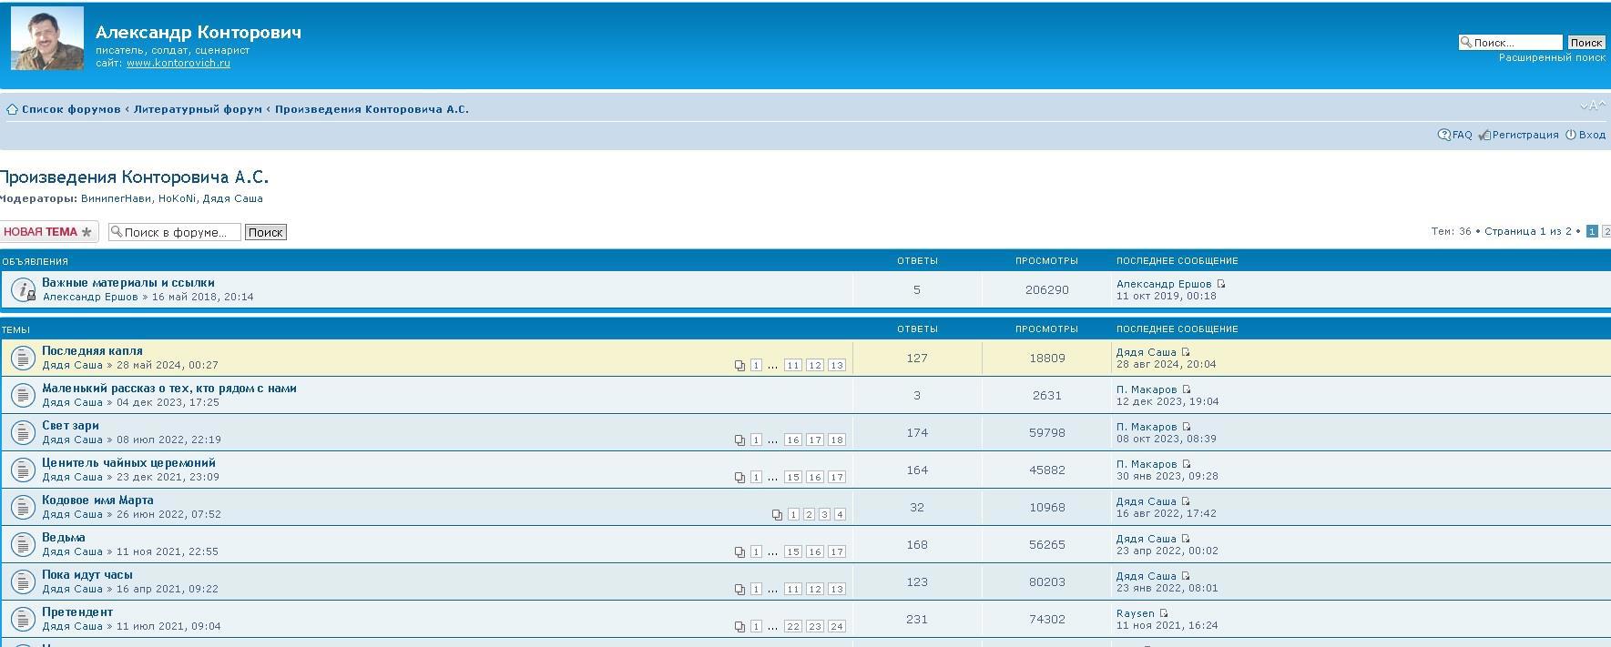Open the Важные материалы и ссылки announcement
This screenshot has height=647, width=1611.
(128, 283)
